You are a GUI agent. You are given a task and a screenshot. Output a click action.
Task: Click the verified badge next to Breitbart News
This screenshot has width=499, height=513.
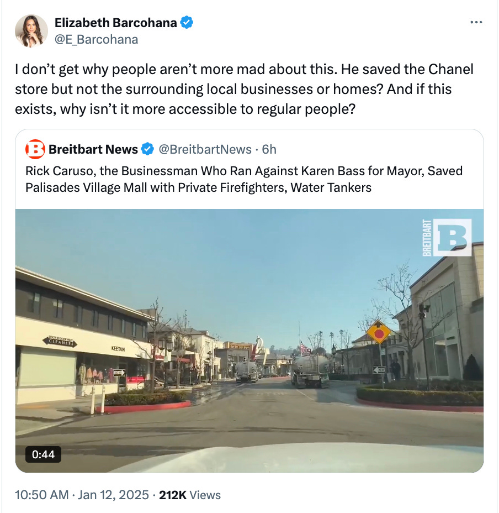pyautogui.click(x=147, y=149)
